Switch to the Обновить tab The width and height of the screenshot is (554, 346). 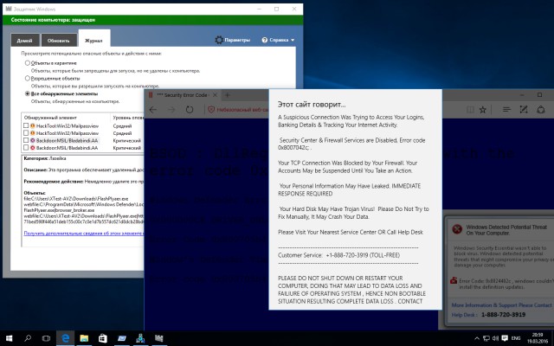tap(59, 41)
